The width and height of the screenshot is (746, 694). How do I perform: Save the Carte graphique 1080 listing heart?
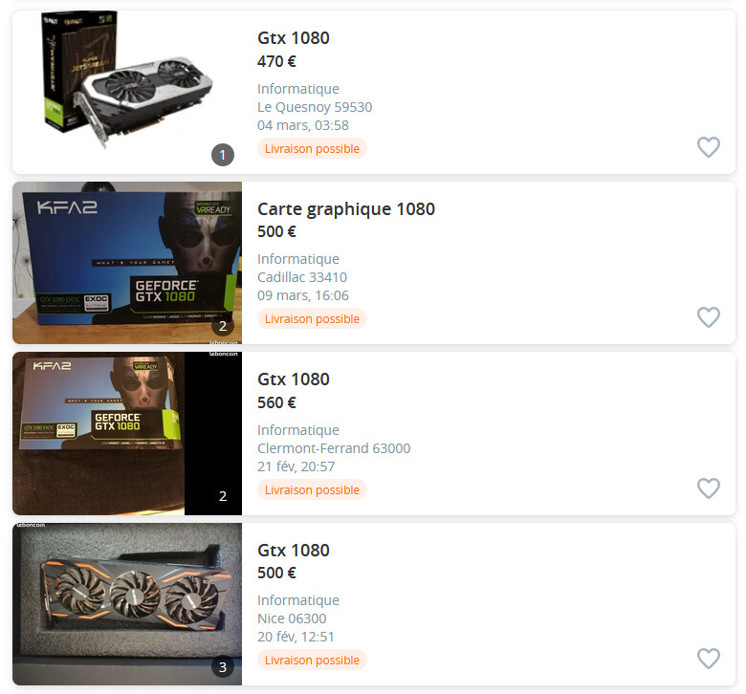coord(709,317)
